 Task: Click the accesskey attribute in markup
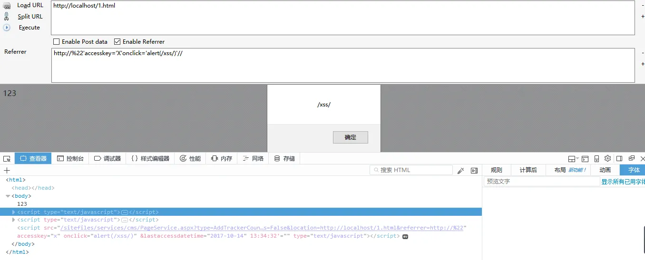coord(39,236)
